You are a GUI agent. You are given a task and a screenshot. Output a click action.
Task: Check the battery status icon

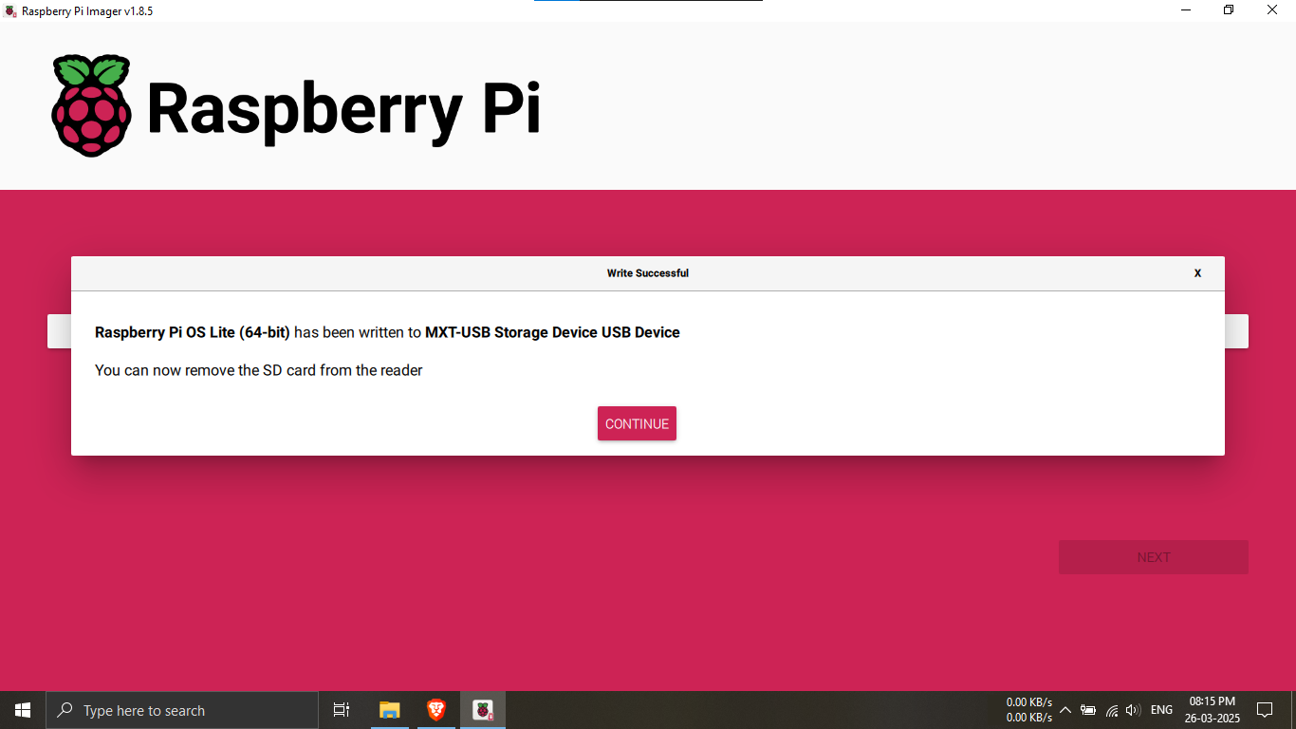(x=1088, y=710)
